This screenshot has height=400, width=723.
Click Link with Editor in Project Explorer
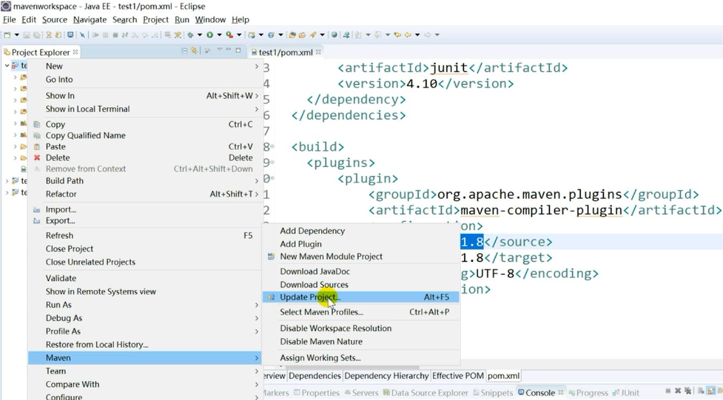coord(194,50)
